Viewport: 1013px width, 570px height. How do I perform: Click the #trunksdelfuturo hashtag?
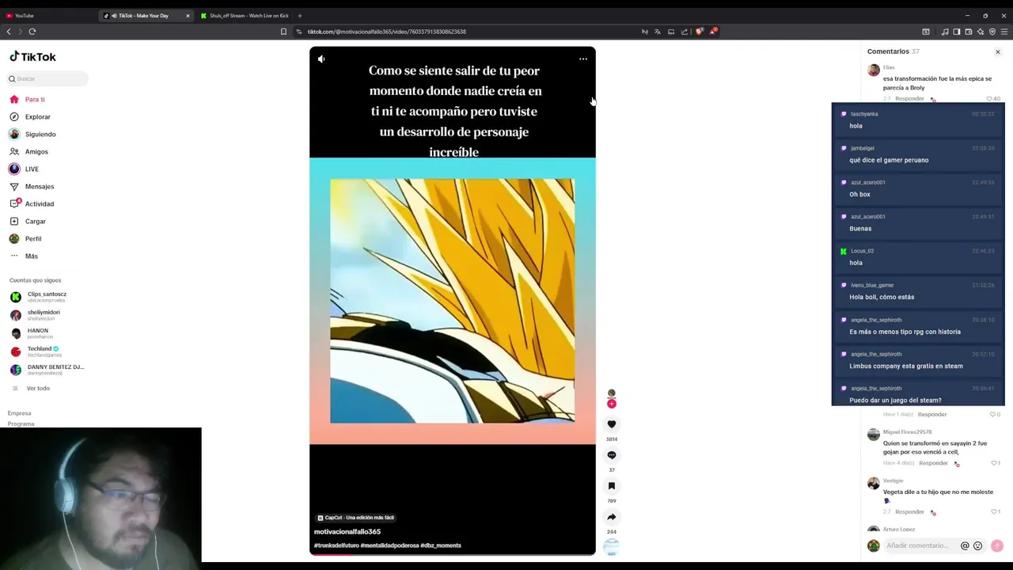[336, 545]
